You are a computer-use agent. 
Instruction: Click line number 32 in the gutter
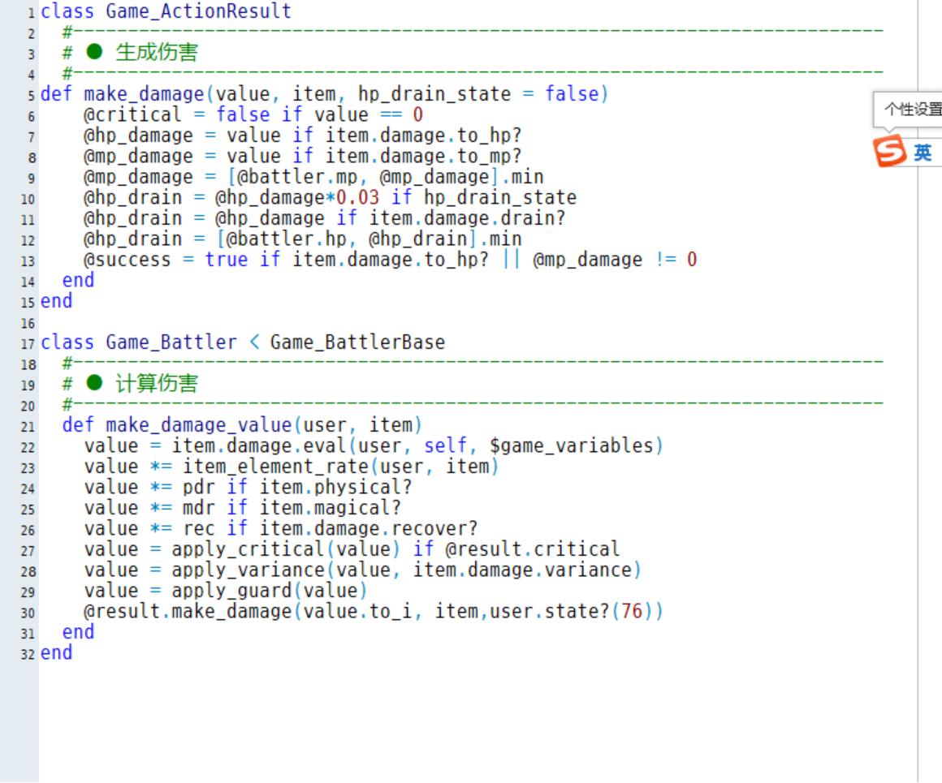point(28,655)
